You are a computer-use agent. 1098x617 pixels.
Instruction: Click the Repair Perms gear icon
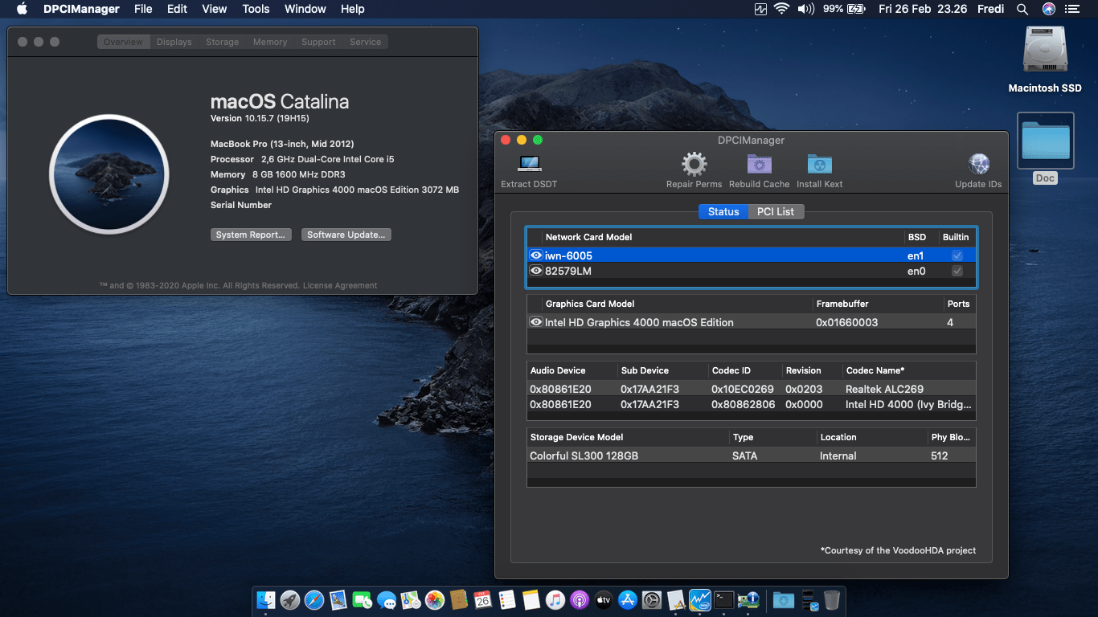[x=694, y=165]
